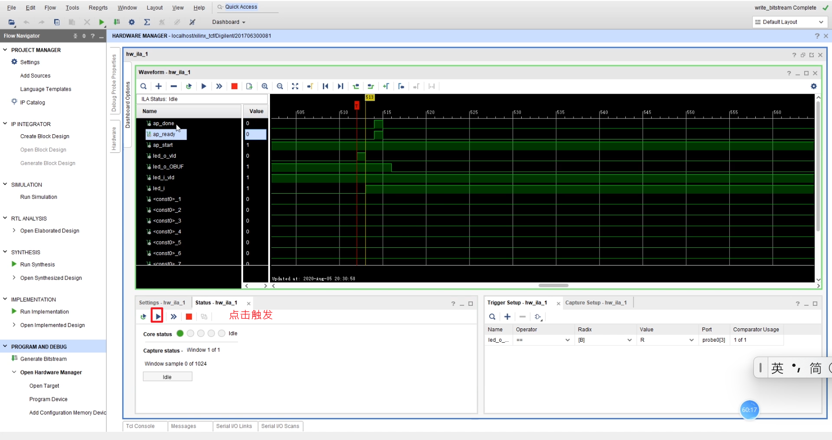Toggle the 英 input language indicator
The width and height of the screenshot is (832, 440).
point(777,368)
